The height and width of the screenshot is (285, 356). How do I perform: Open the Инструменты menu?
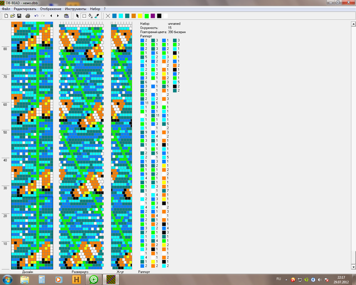(x=76, y=9)
